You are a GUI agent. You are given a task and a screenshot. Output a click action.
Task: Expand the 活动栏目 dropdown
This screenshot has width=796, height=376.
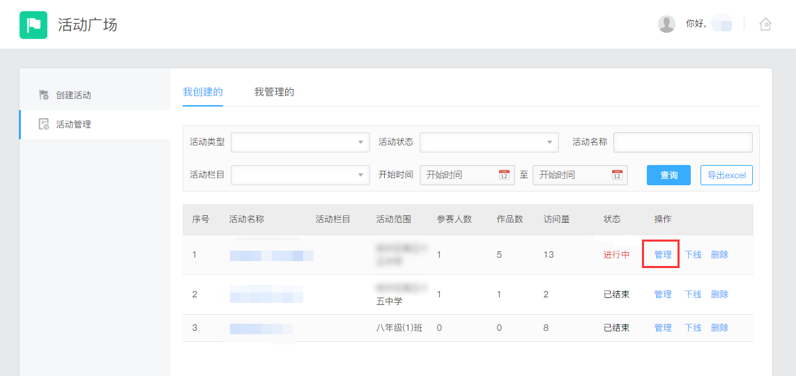pyautogui.click(x=300, y=175)
